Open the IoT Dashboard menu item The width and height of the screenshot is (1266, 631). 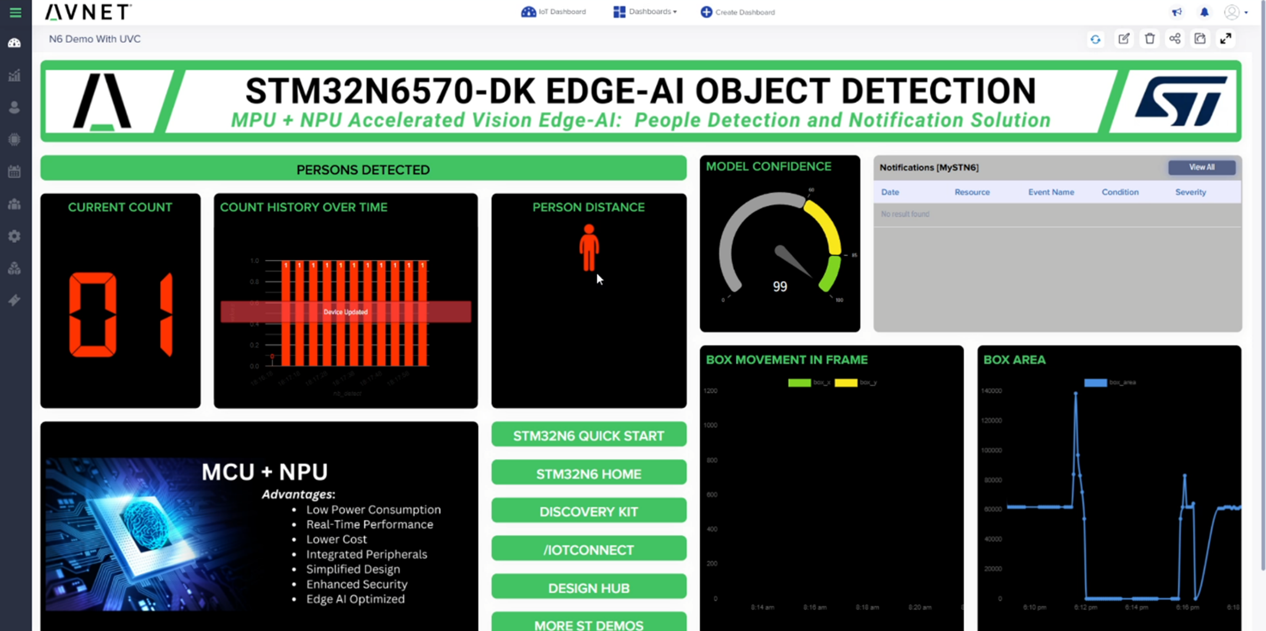point(554,12)
